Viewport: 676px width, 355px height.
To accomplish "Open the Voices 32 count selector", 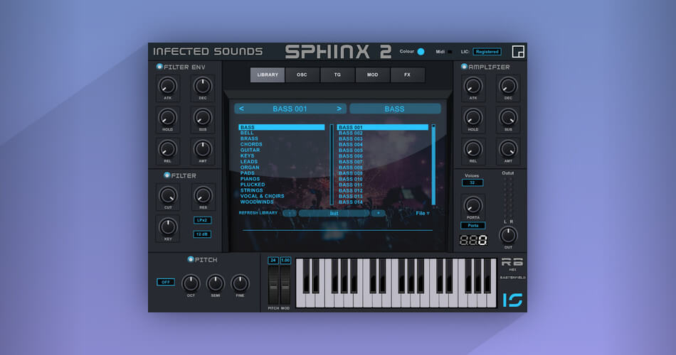I will [472, 182].
